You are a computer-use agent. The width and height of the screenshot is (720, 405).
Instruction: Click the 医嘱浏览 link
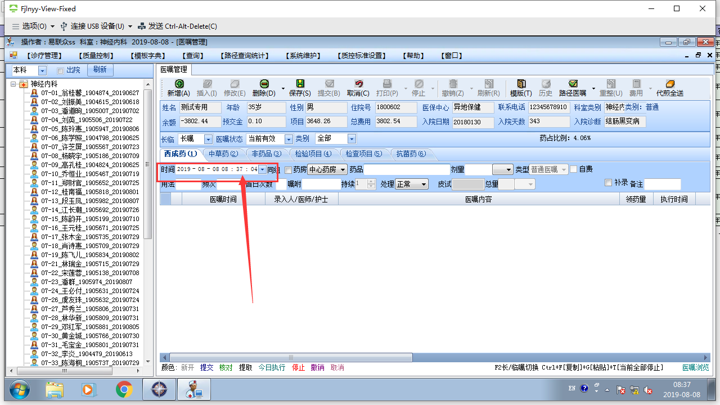coord(695,368)
